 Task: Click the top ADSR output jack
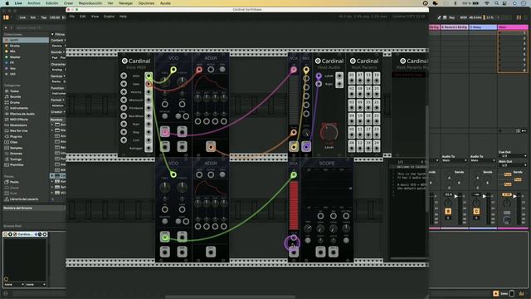point(211,147)
